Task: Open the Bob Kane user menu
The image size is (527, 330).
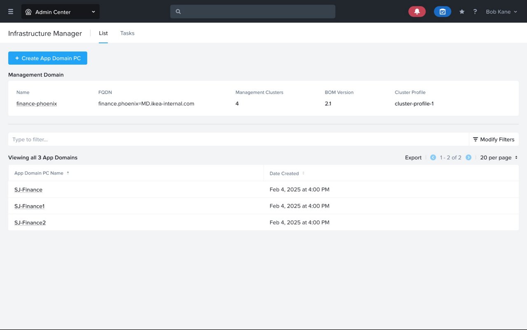Action: point(501,12)
